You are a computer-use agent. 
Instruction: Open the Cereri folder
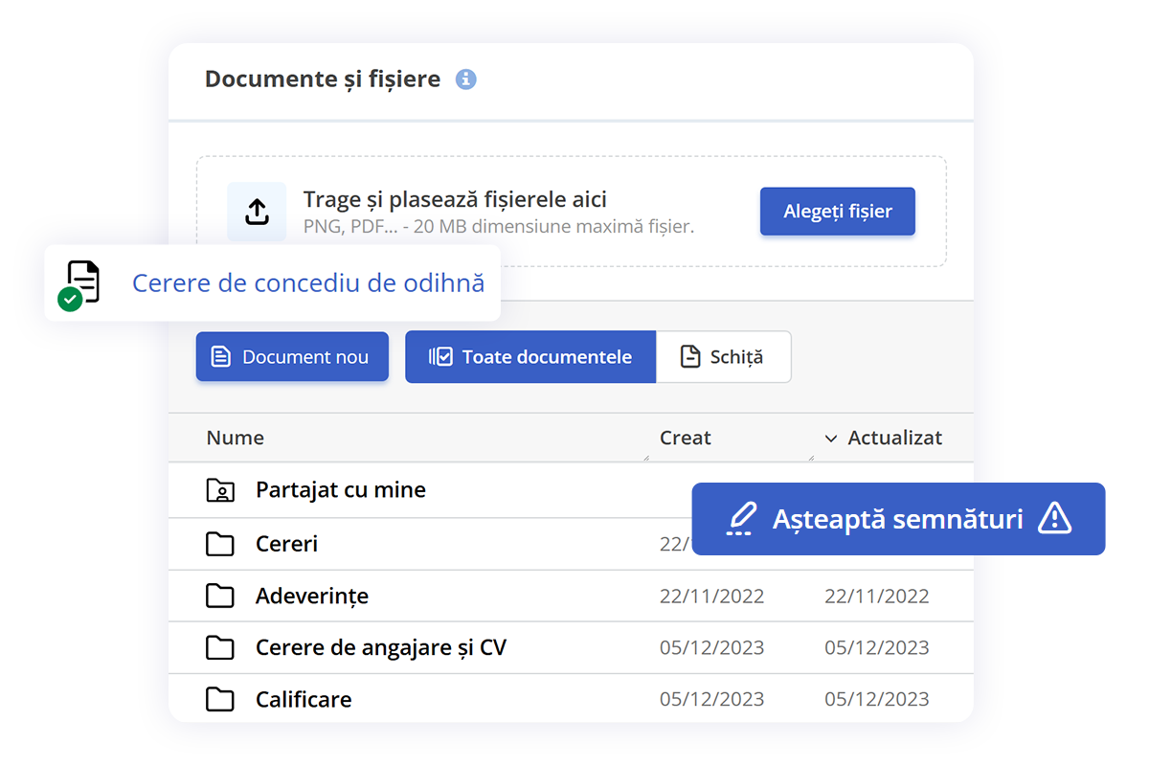286,544
